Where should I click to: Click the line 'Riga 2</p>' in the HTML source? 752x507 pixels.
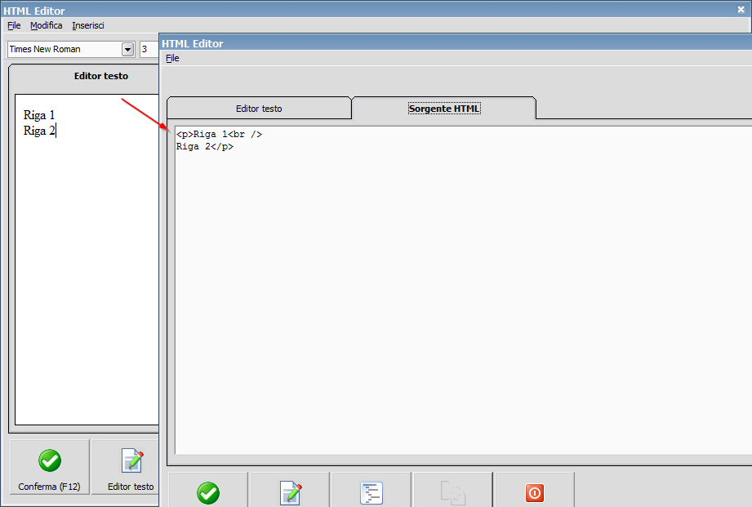coord(205,147)
